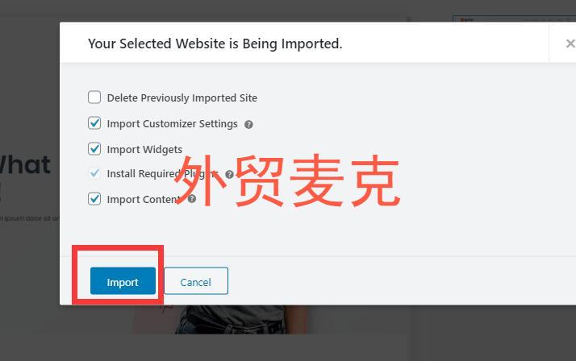
Task: Click the "Delete Previously Imported Site" label text
Action: (x=182, y=98)
